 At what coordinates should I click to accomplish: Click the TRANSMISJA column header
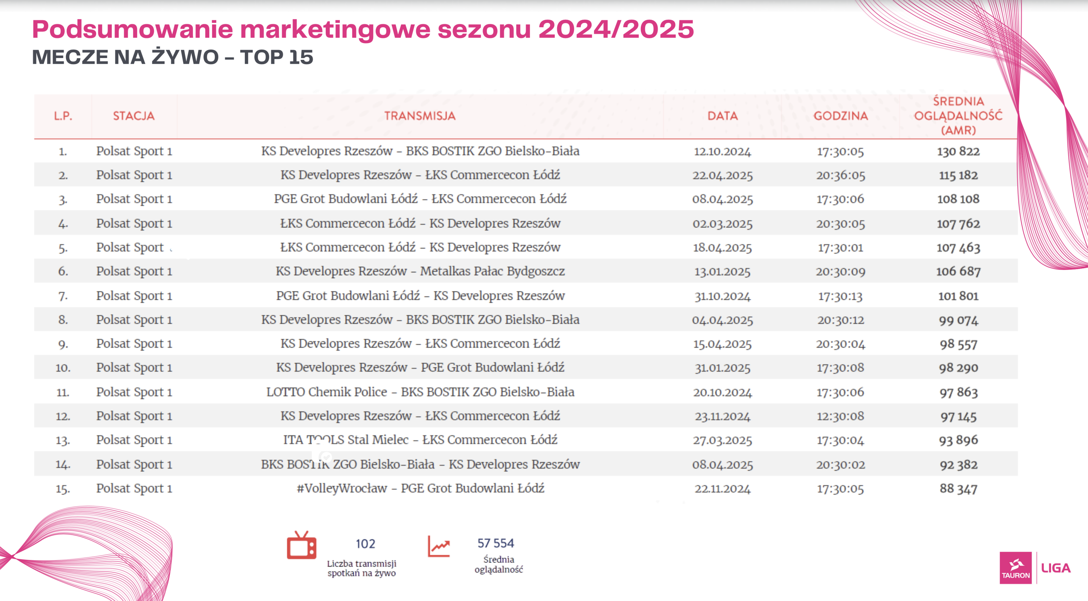[x=420, y=116]
